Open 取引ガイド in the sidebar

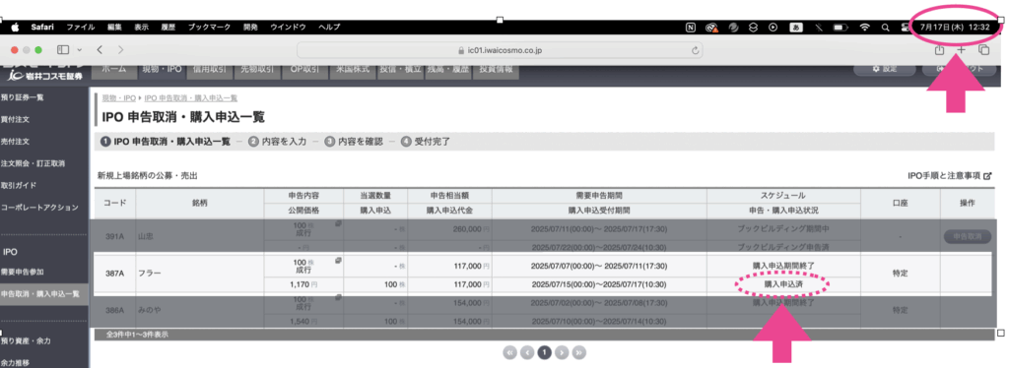[19, 185]
